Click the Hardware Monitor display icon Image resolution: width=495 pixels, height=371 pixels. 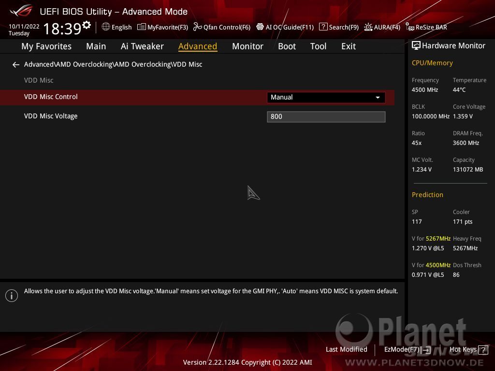(x=416, y=46)
